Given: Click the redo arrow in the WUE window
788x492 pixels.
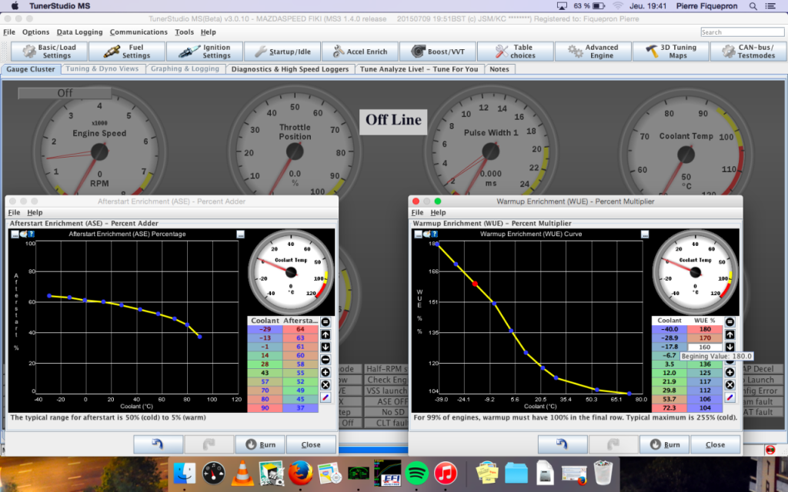Looking at the screenshot, I should (x=613, y=444).
